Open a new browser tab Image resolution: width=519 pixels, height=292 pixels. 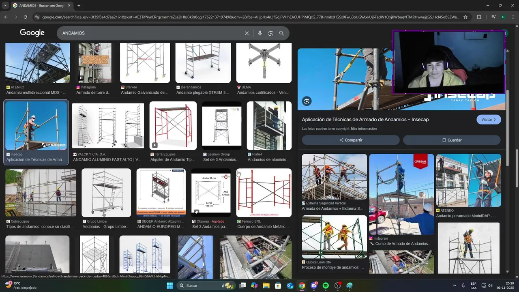(x=79, y=6)
